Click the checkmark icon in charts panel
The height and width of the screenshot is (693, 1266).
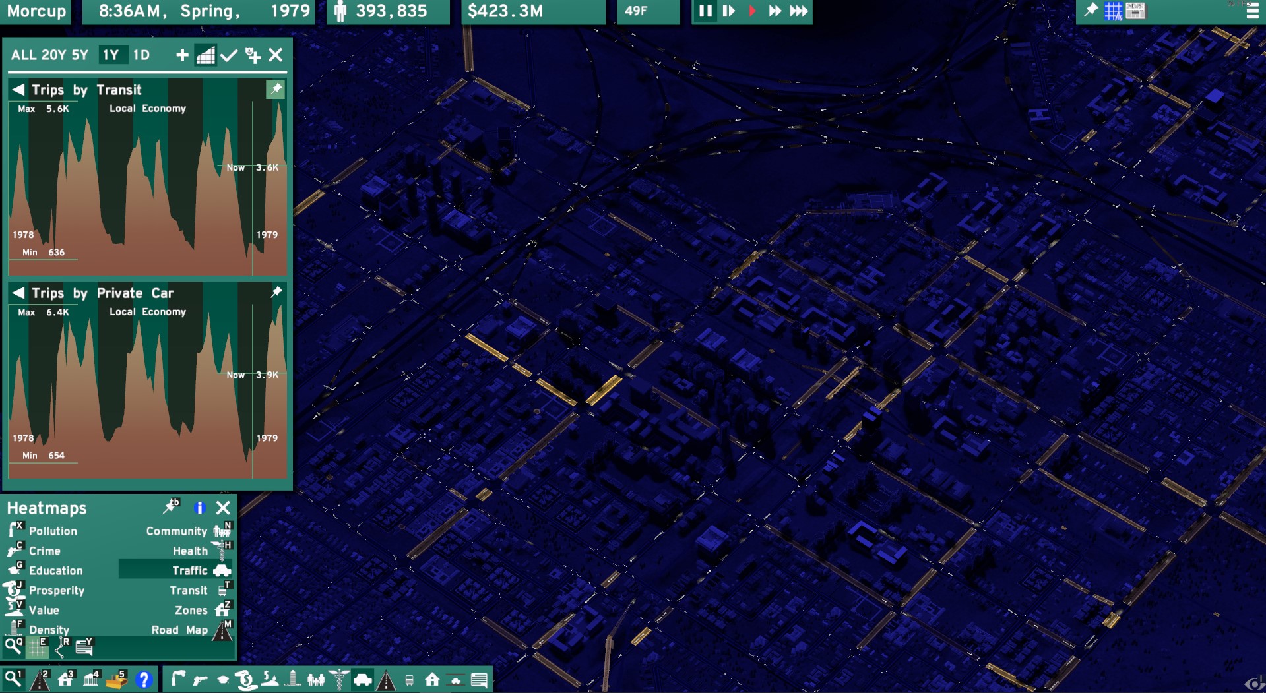(229, 55)
